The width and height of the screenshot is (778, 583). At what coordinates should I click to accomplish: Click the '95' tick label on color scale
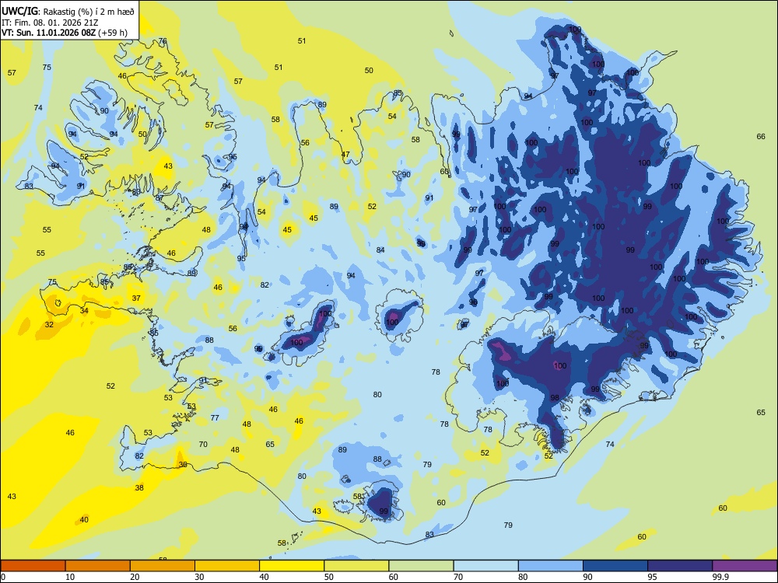(x=652, y=577)
